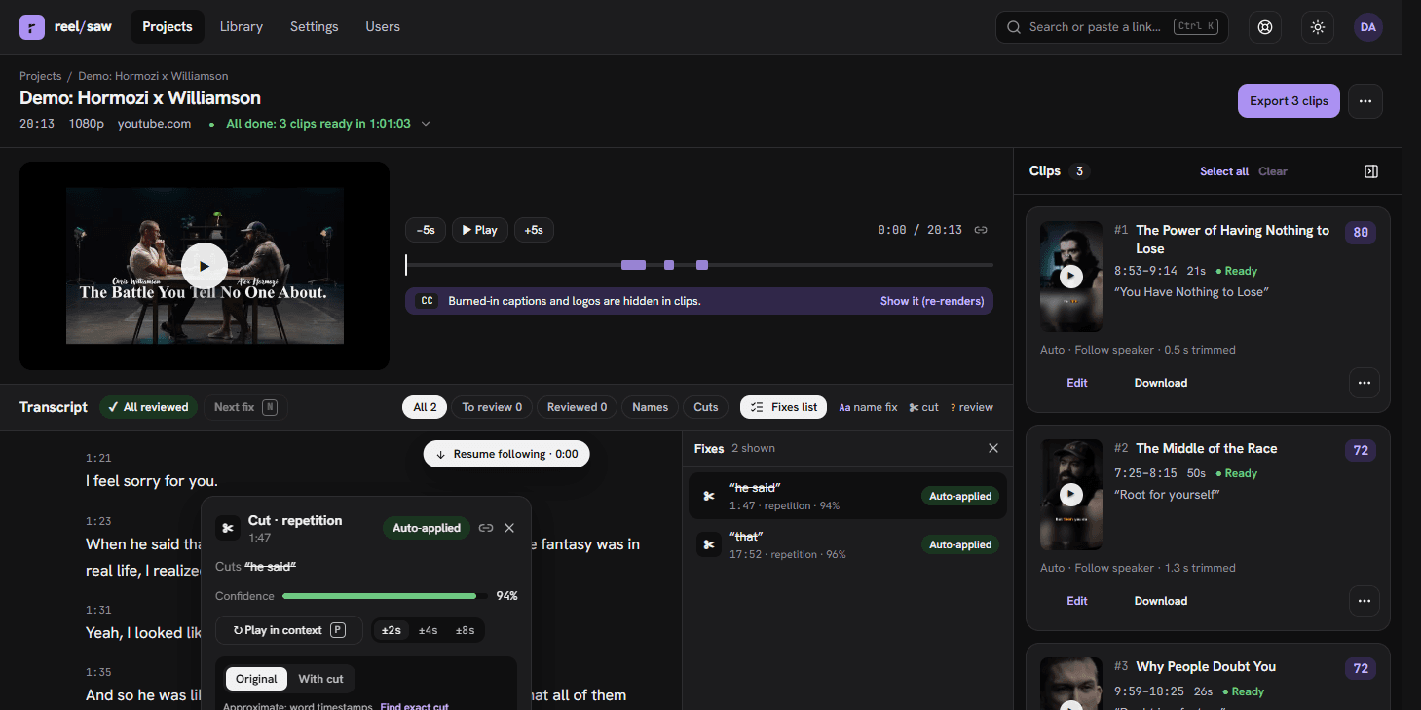
Task: Skip back with the -5s button
Action: coord(426,230)
